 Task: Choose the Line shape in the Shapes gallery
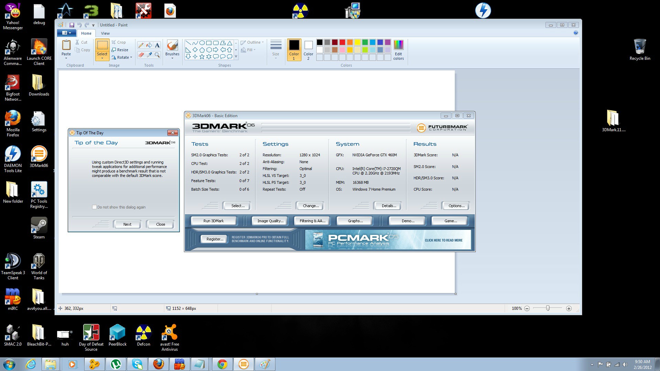coord(188,43)
